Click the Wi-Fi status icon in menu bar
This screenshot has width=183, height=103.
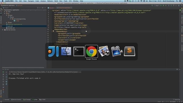tap(141, 1)
